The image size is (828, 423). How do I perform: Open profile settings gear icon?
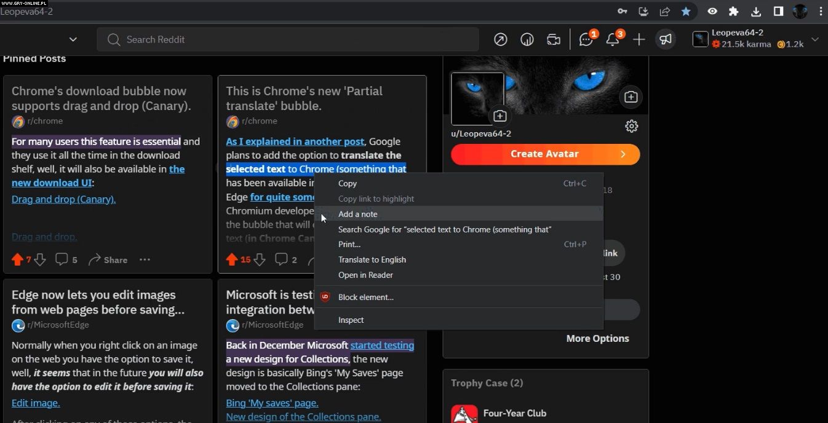(x=632, y=126)
